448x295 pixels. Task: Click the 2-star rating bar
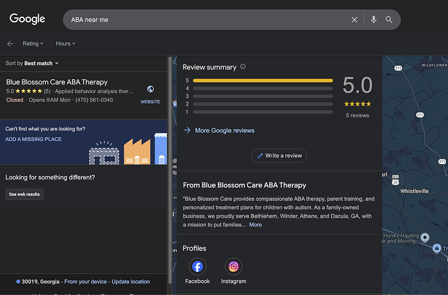click(x=263, y=104)
